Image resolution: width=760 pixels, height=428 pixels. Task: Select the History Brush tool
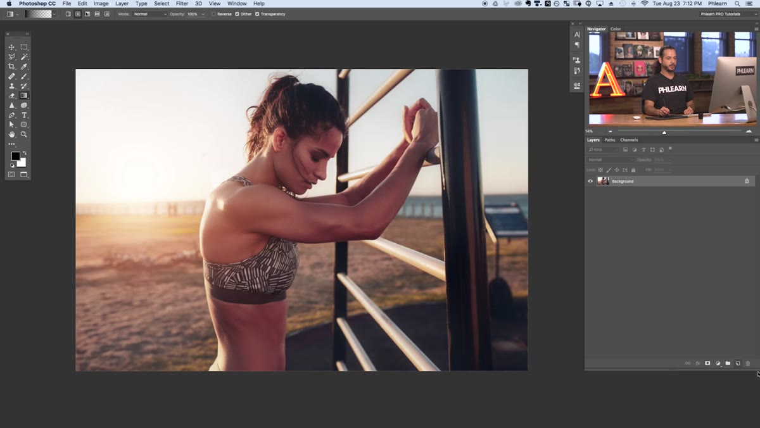pyautogui.click(x=24, y=86)
